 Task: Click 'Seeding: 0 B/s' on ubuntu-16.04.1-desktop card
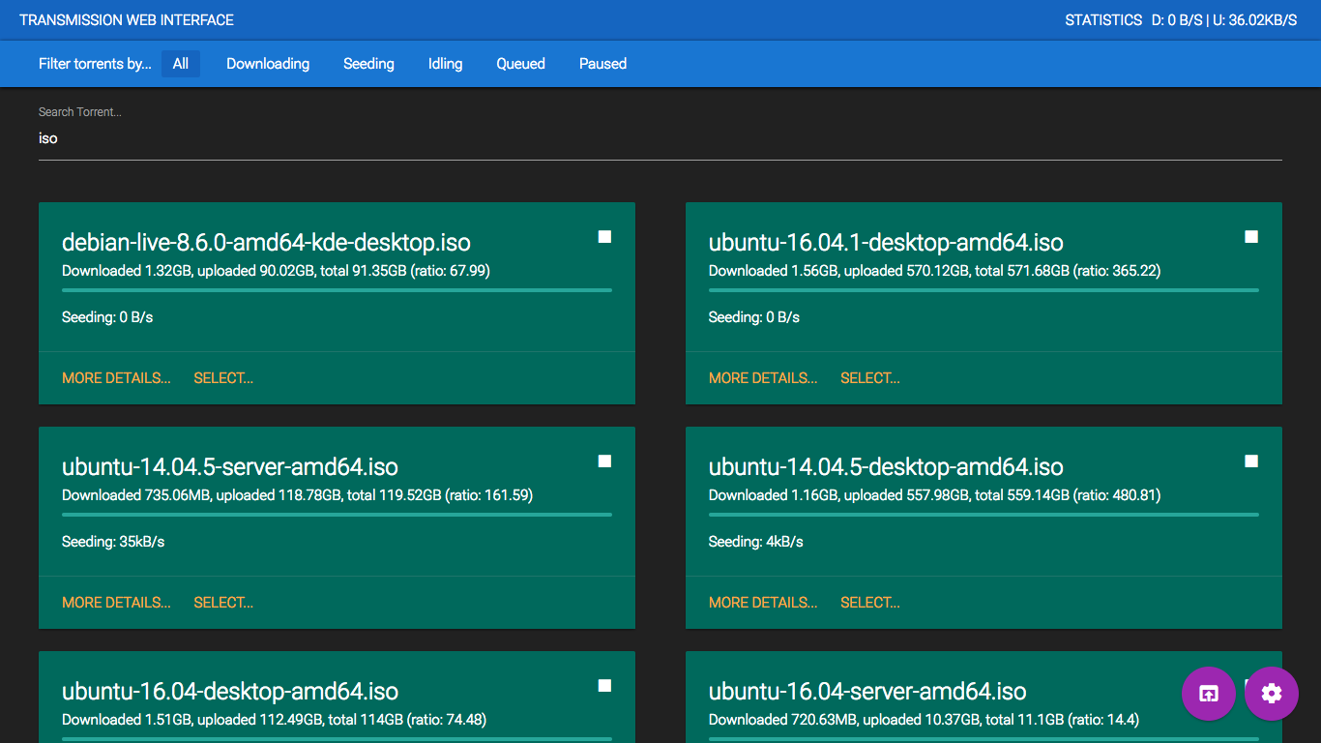click(754, 317)
